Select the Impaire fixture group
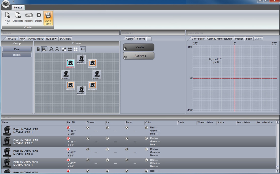The height and width of the screenshot is (174, 280). (17, 55)
